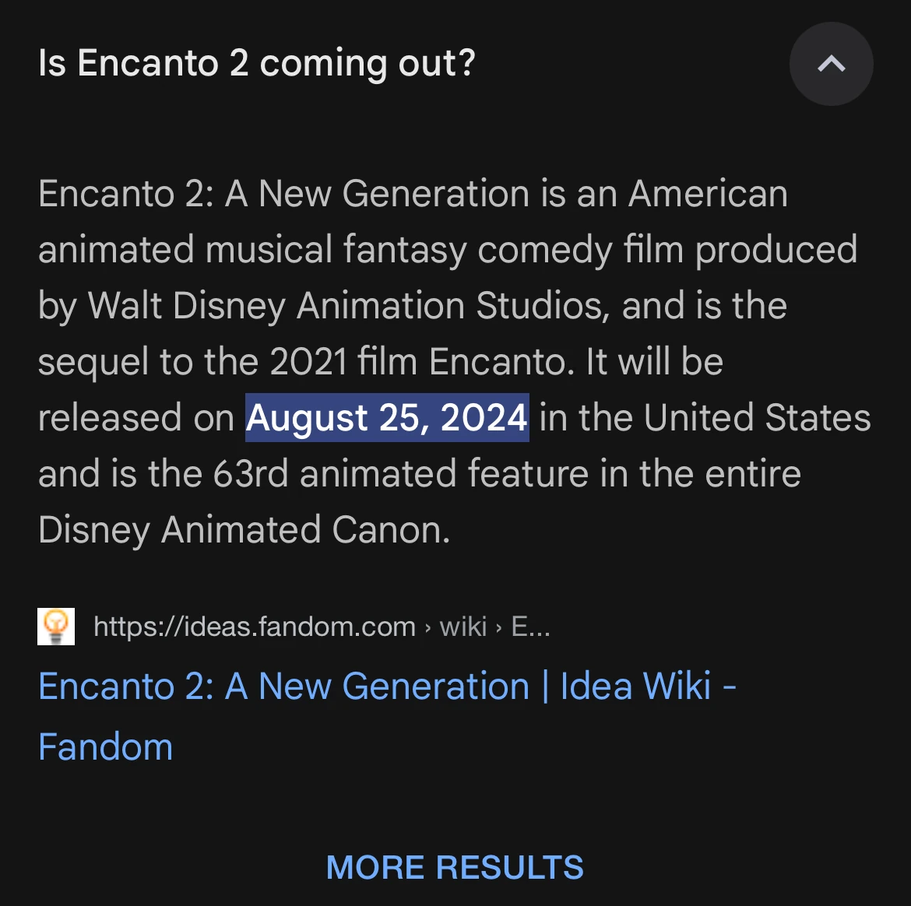Screen dimensions: 911x906
Task: Select the 'wiki' breadcrumb segment
Action: coord(463,627)
